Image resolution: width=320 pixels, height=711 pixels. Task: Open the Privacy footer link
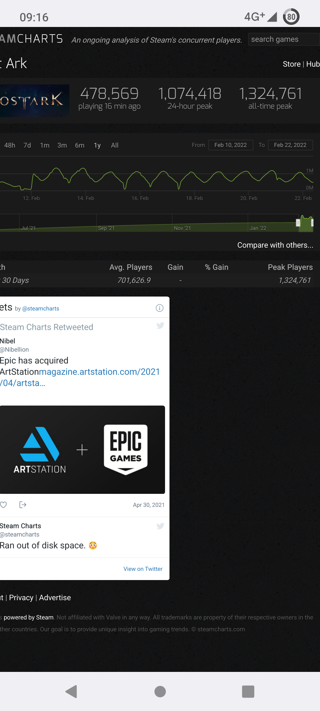(x=21, y=598)
